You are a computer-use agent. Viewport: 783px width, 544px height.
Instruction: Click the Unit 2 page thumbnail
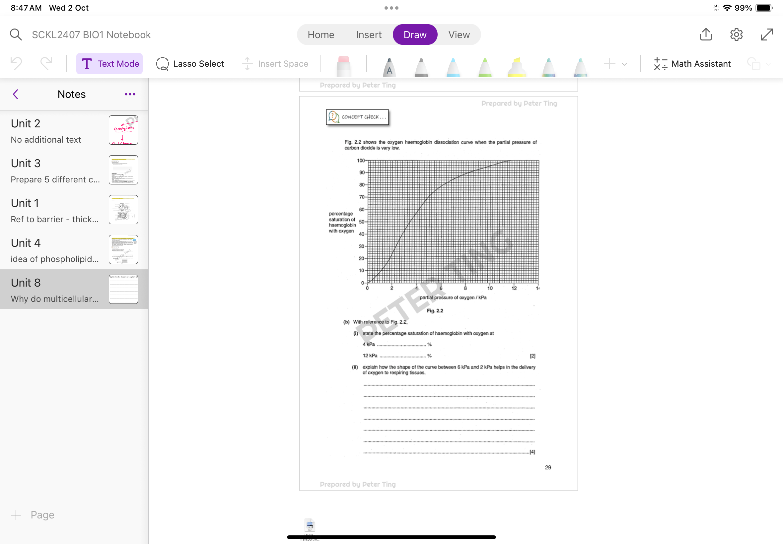click(123, 130)
